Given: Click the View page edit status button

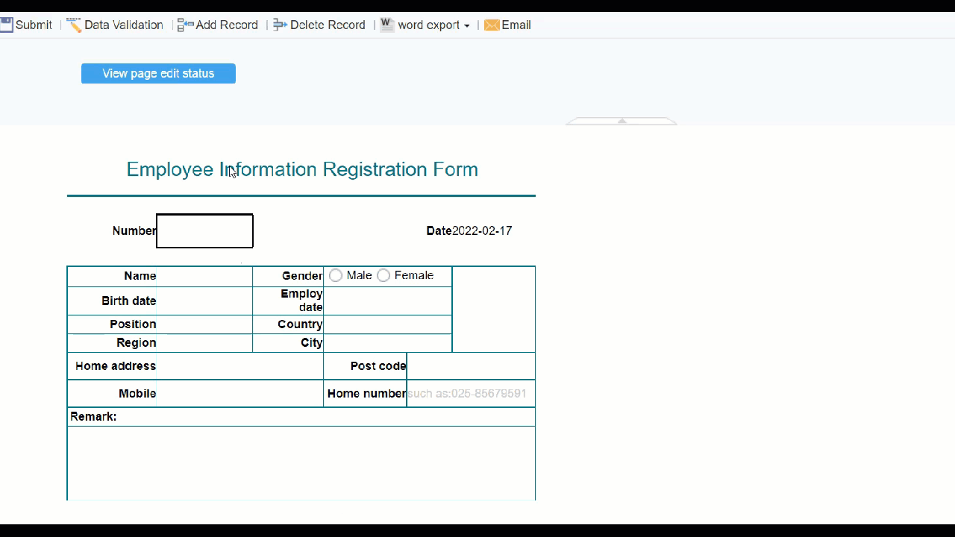Looking at the screenshot, I should pyautogui.click(x=158, y=73).
